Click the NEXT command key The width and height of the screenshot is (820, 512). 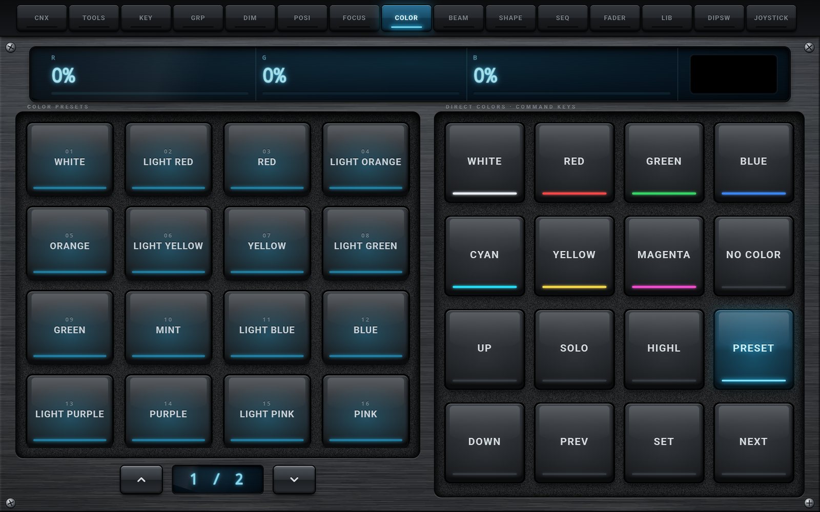tap(753, 442)
